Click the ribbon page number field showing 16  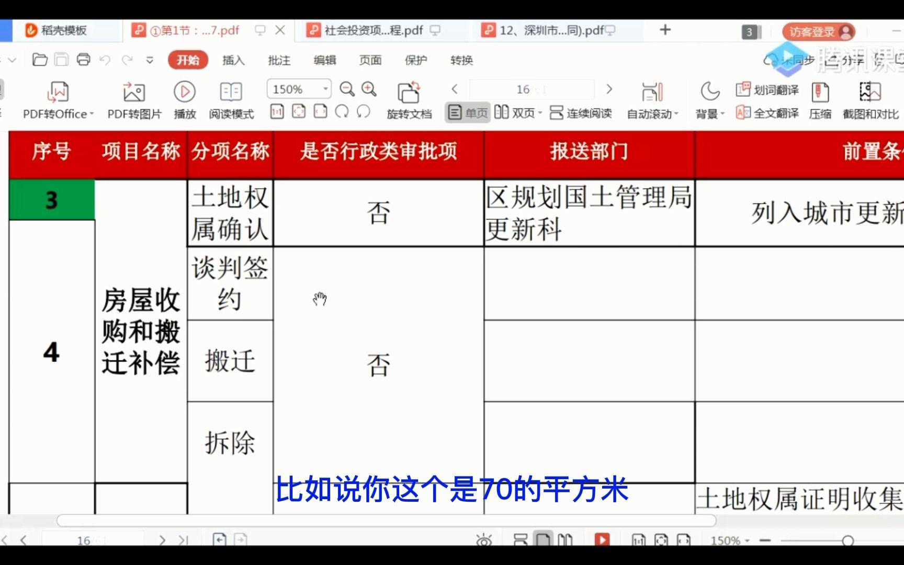click(x=532, y=89)
